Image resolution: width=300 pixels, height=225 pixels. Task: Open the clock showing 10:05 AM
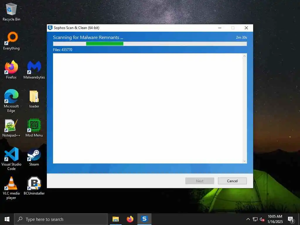[x=275, y=219]
